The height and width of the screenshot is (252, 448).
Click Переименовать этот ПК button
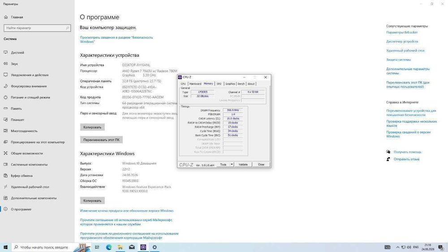pos(101,140)
